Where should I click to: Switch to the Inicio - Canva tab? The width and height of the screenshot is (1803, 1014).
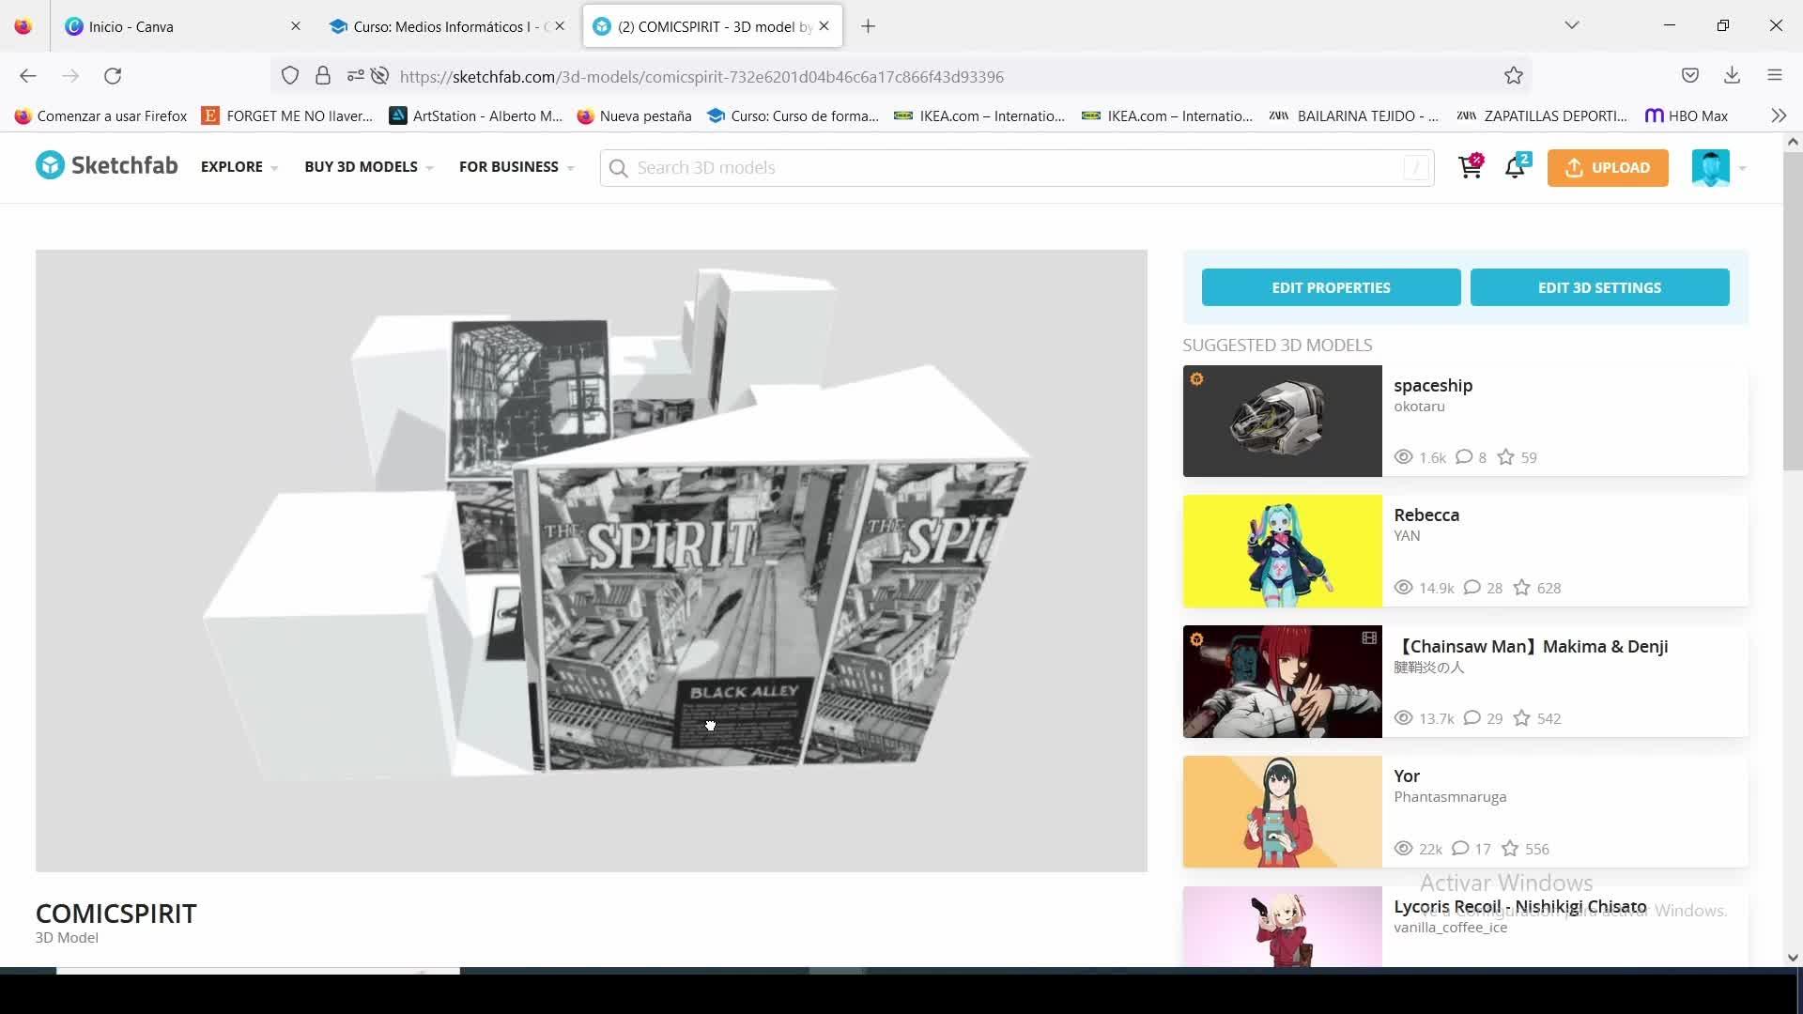(131, 26)
